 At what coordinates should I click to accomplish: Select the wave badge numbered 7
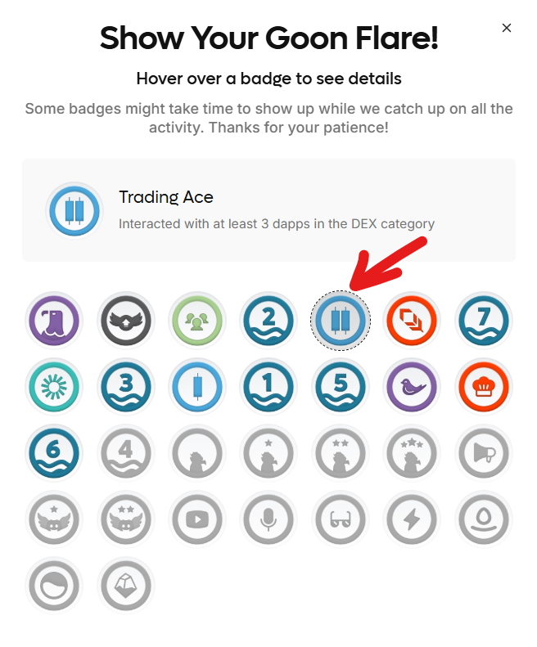pos(484,321)
